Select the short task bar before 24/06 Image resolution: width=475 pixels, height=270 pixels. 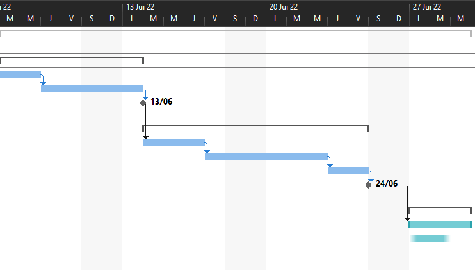348,171
